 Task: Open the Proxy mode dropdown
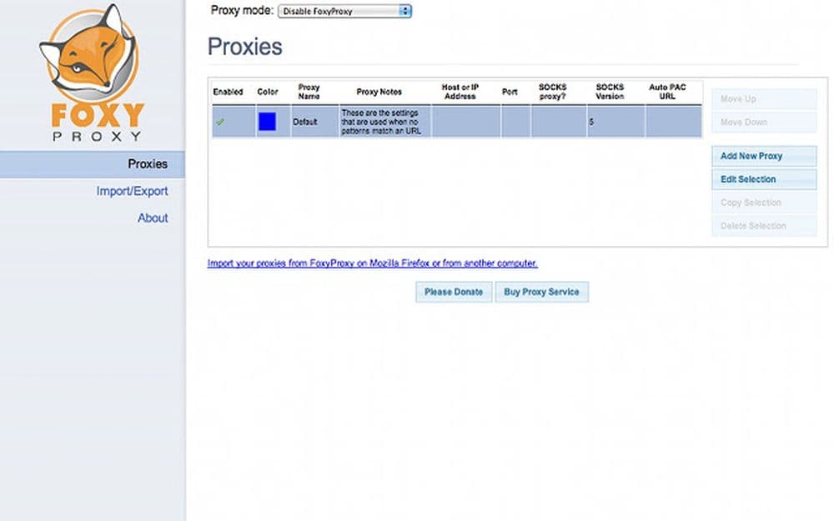[x=342, y=11]
